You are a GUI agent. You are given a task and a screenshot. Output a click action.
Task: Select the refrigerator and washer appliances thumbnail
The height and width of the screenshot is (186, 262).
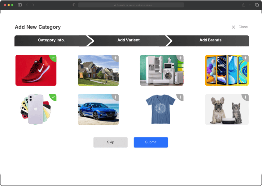click(x=162, y=70)
